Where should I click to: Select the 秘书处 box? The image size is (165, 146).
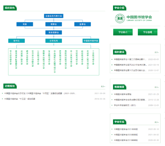[x=16, y=41]
